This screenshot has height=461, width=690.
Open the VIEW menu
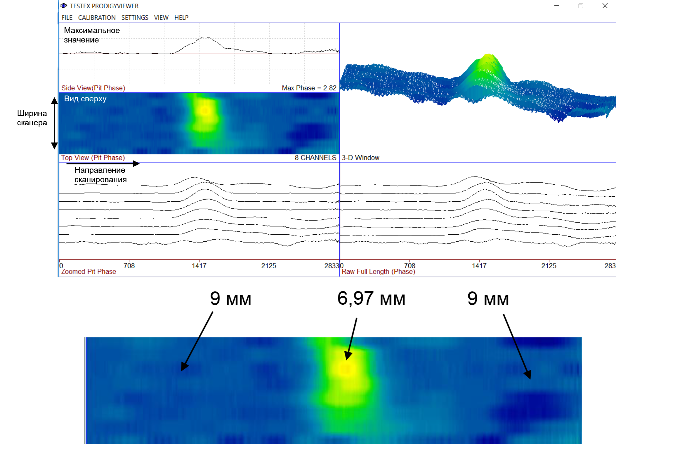pyautogui.click(x=161, y=18)
